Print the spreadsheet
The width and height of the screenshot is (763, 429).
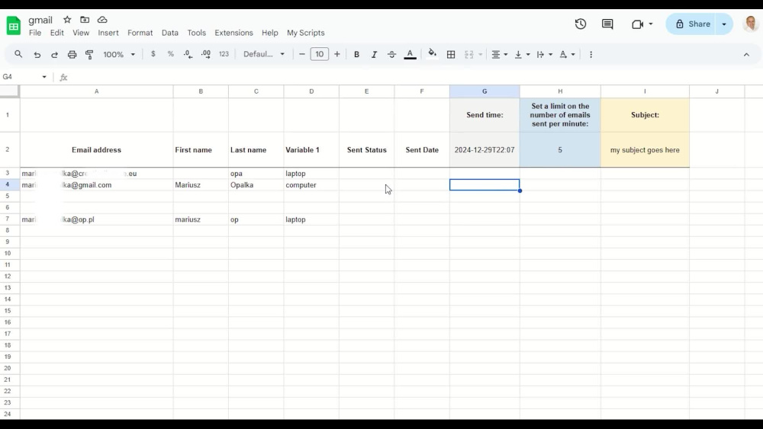click(72, 54)
